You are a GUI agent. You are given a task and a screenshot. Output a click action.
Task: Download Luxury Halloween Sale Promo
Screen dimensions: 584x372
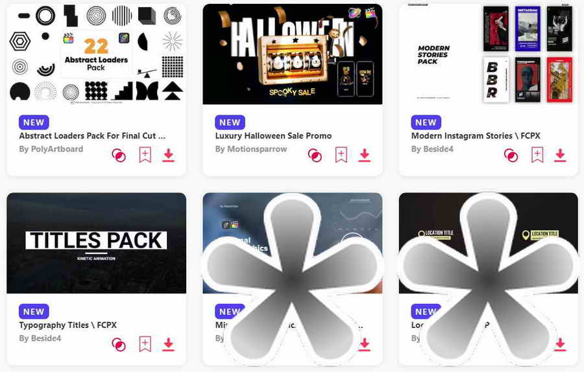point(365,155)
